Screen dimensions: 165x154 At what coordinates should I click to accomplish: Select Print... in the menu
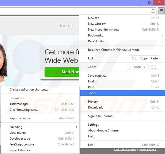[122, 87]
